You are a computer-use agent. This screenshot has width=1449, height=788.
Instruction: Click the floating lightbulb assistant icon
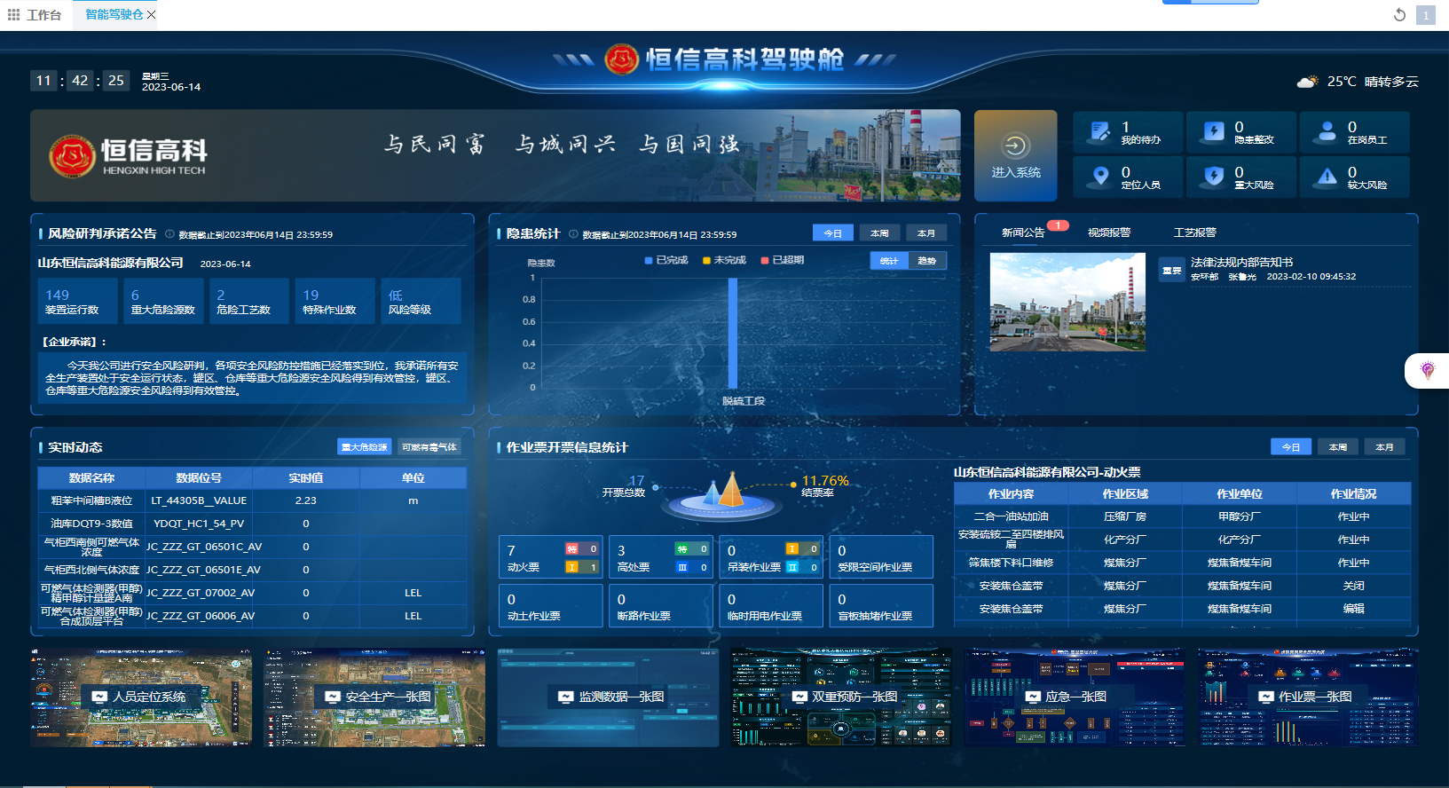point(1427,370)
